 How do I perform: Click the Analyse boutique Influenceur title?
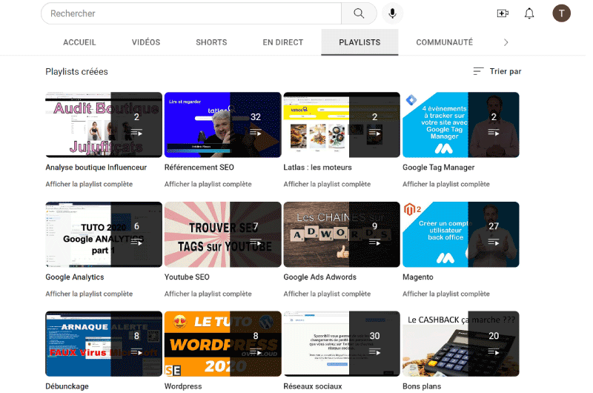(x=96, y=167)
